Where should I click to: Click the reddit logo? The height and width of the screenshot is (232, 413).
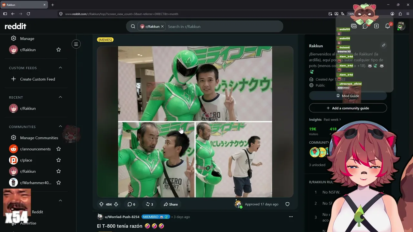click(x=15, y=26)
